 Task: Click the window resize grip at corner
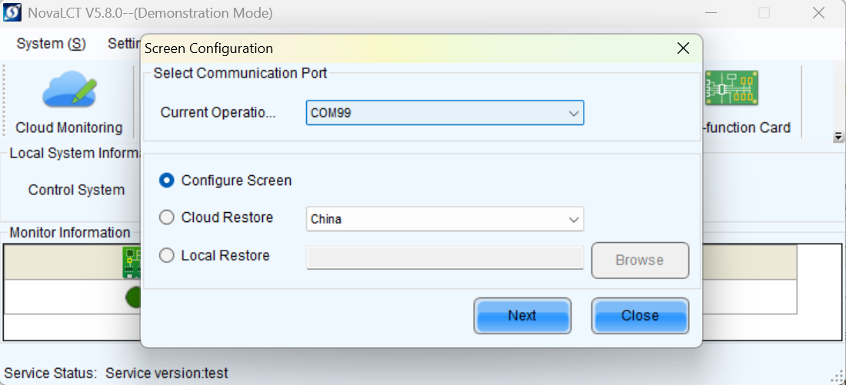coord(837,377)
